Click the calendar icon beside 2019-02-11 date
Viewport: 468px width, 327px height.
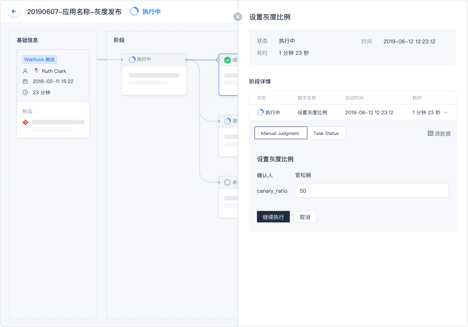(25, 81)
